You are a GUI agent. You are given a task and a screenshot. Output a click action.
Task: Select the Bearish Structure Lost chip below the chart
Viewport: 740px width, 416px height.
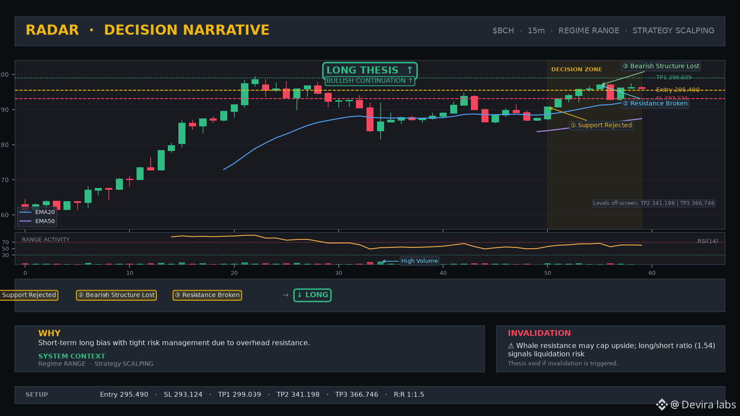[x=116, y=295]
